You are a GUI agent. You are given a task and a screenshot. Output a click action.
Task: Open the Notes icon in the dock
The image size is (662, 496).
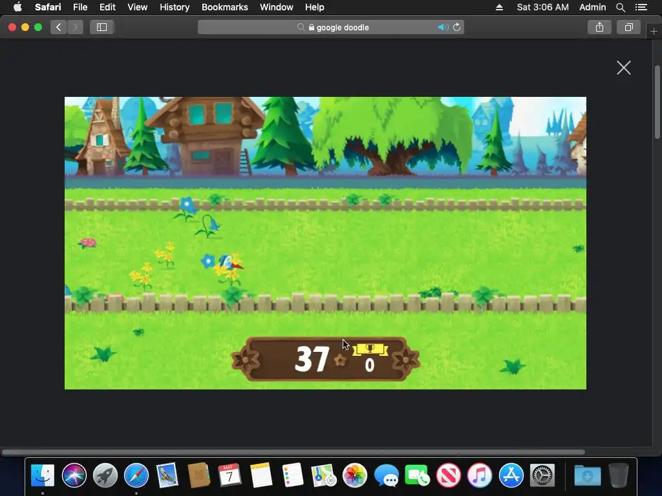pos(261,475)
